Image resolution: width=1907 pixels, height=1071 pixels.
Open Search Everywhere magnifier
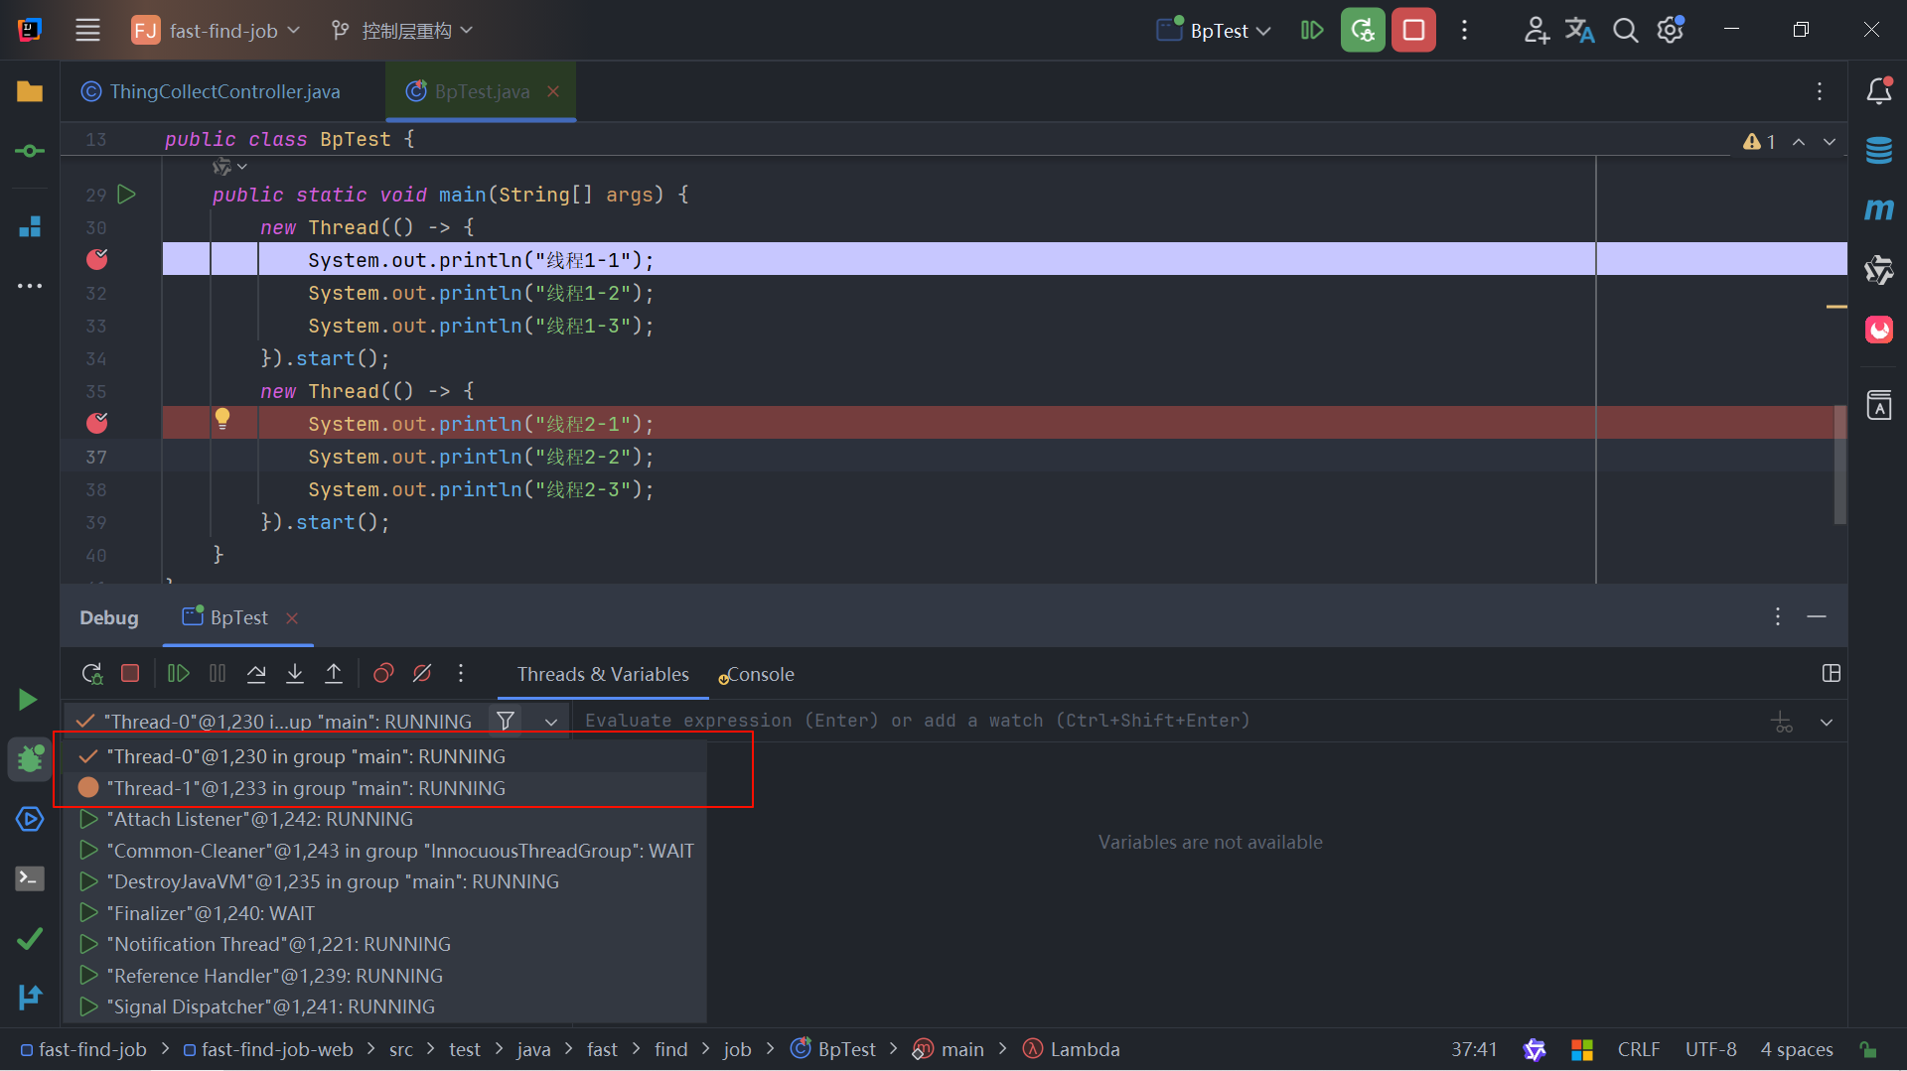coord(1625,30)
